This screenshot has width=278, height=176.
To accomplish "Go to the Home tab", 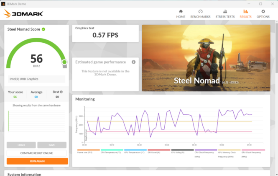I will [181, 14].
